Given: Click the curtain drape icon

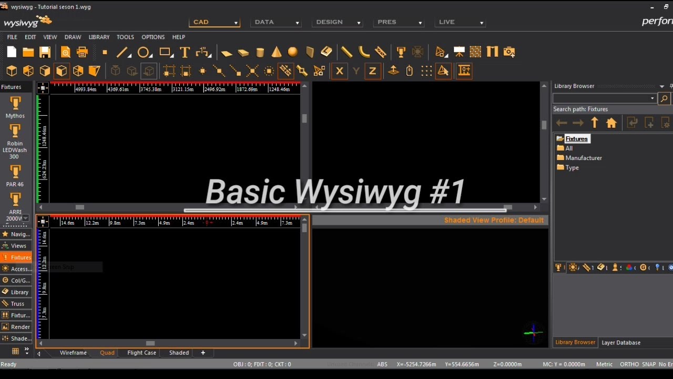Looking at the screenshot, I should (x=492, y=52).
